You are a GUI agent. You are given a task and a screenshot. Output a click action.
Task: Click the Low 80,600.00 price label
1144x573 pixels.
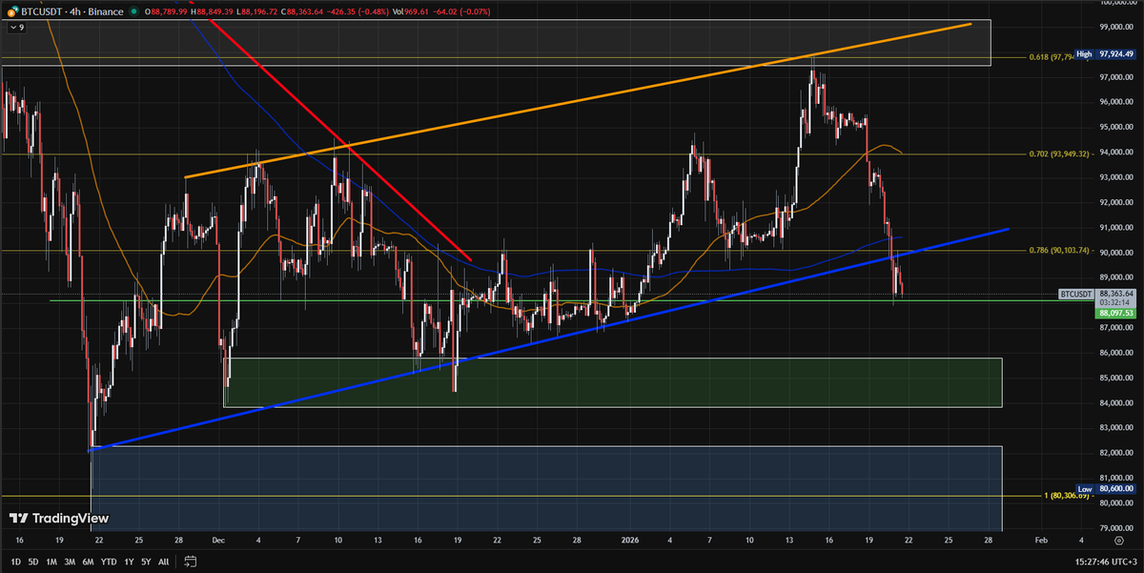click(1105, 488)
